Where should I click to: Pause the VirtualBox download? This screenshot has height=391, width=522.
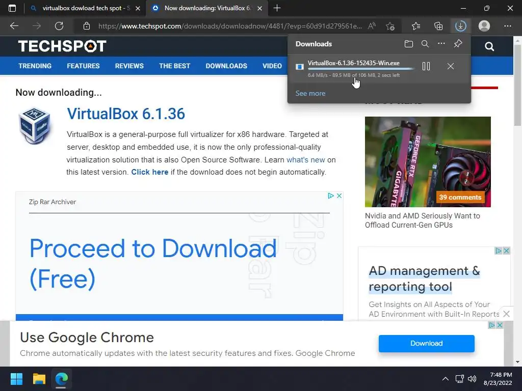point(426,66)
